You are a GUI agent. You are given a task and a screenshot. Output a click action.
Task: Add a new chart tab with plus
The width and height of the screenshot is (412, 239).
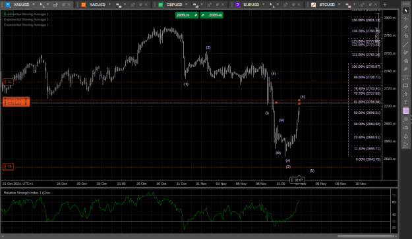point(385,5)
